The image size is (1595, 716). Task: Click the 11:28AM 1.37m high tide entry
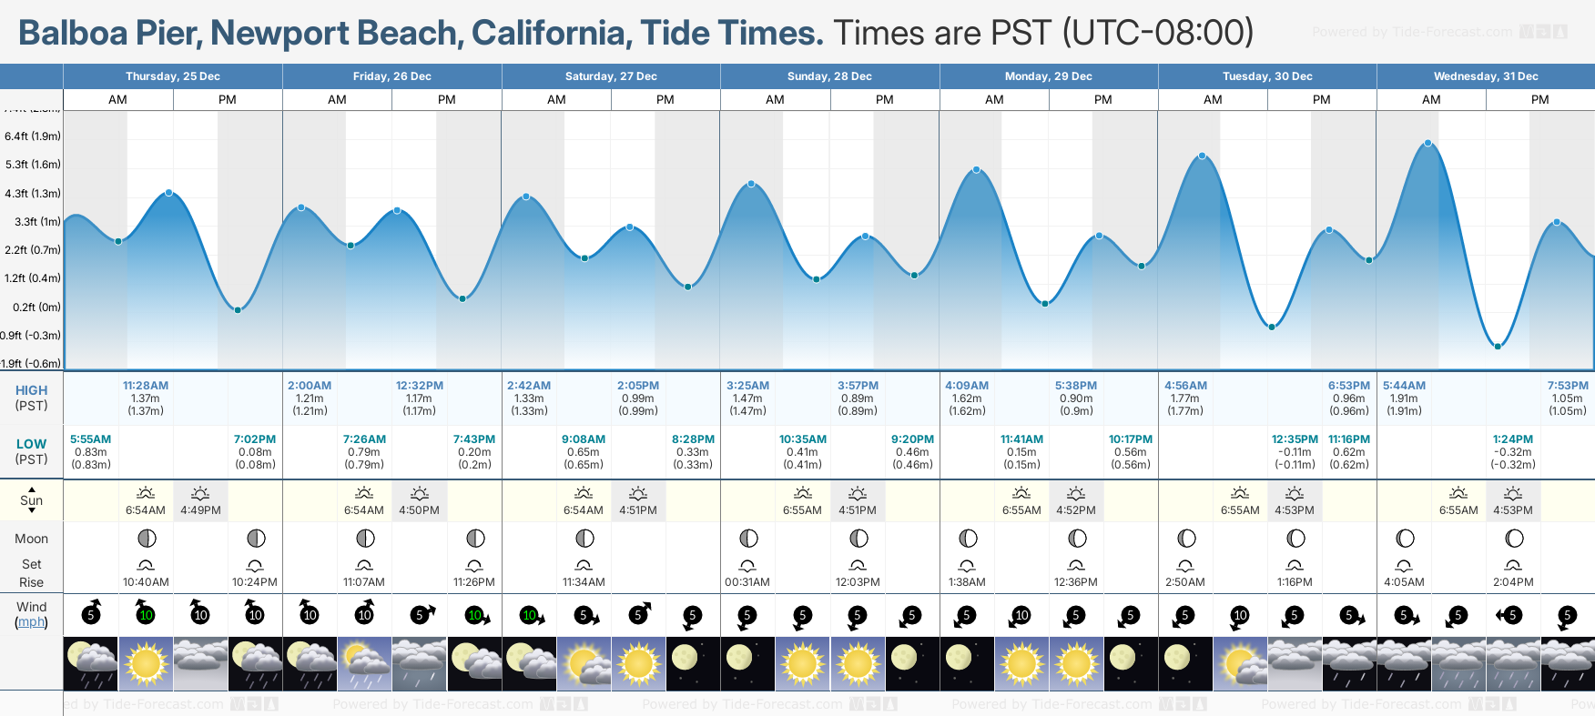146,398
